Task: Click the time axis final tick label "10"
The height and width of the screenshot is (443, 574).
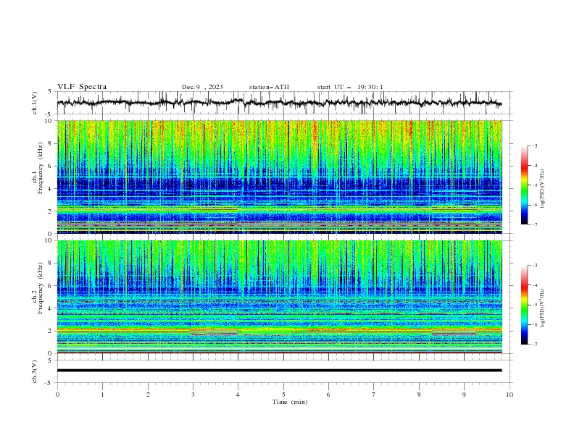Action: [x=509, y=395]
